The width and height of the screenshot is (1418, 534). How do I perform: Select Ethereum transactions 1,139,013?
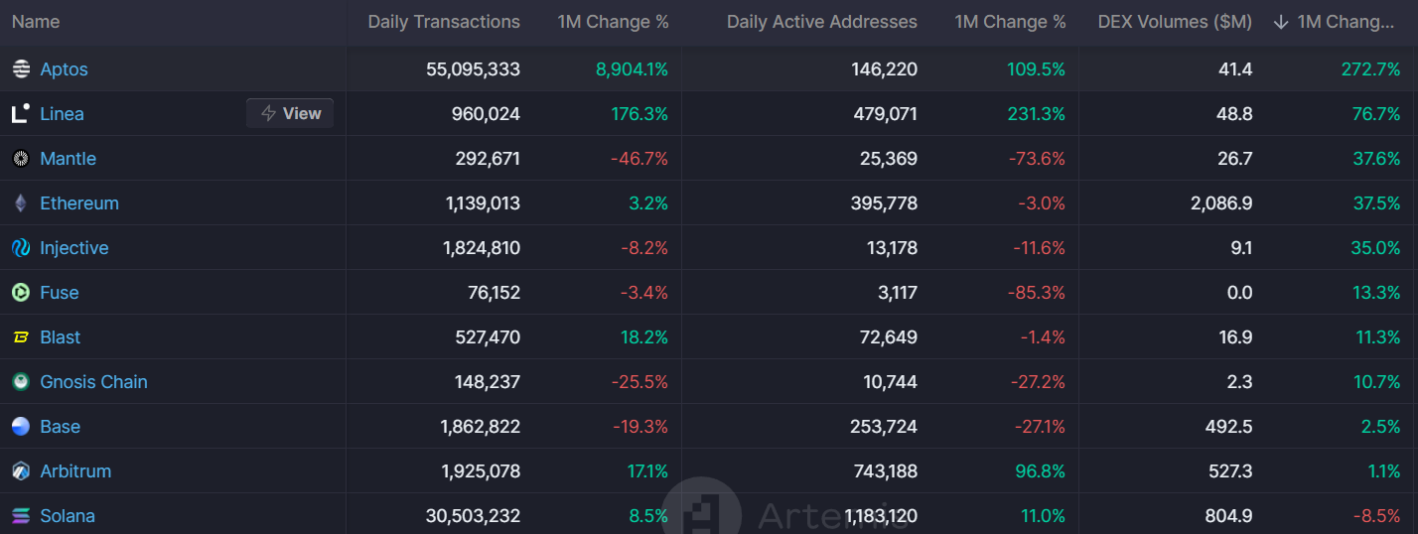tap(483, 203)
